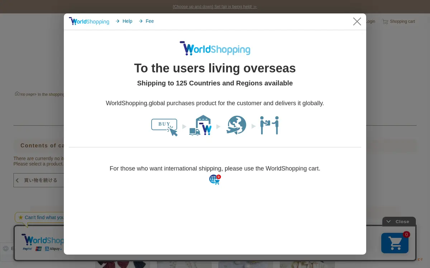Open the Shopping cart link in site header
Image resolution: width=430 pixels, height=268 pixels.
[x=398, y=21]
